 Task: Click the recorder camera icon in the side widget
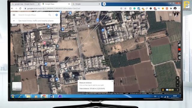click(179, 45)
